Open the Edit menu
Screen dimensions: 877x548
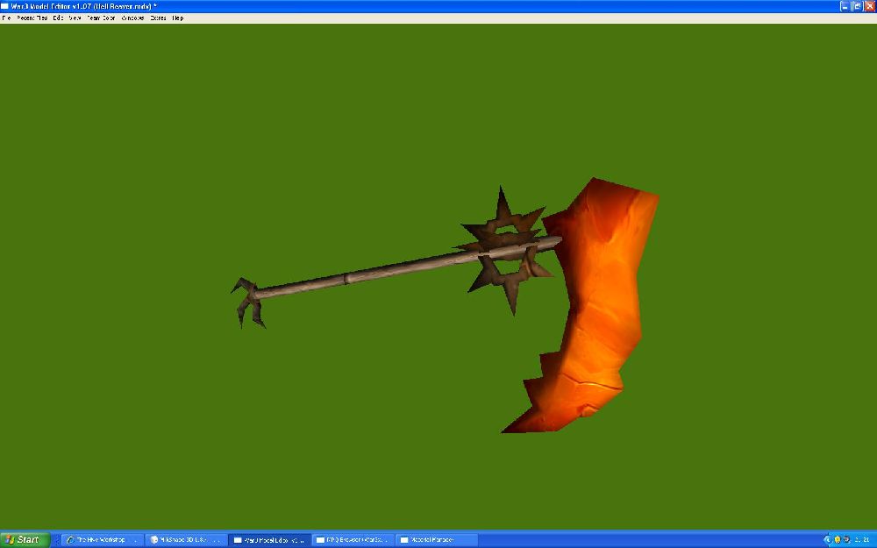[58, 18]
